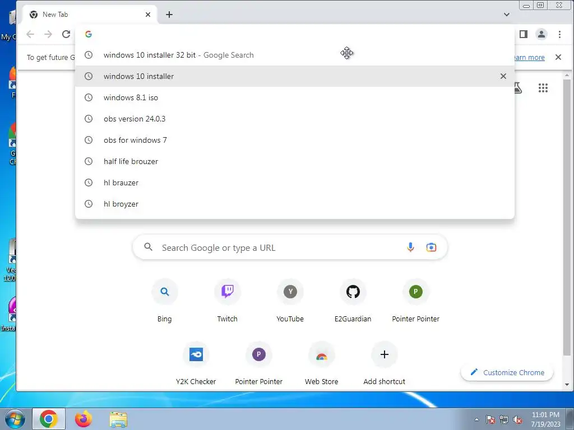Select suggestion hl broyzer

point(295,204)
